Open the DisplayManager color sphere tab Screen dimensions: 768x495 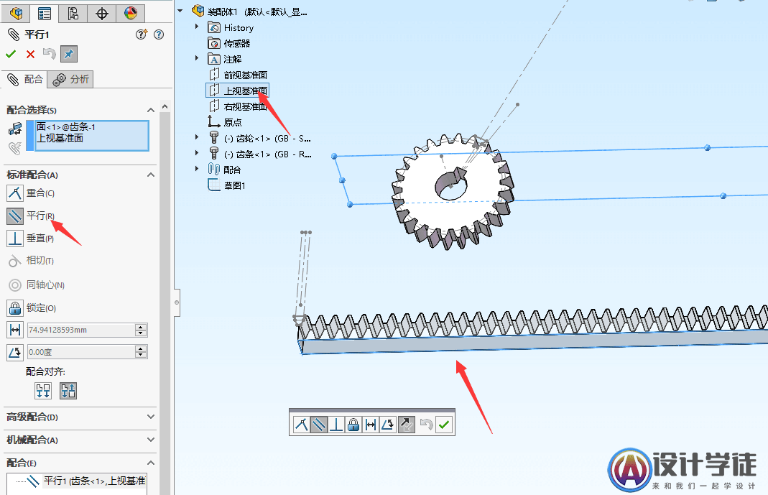click(x=130, y=13)
